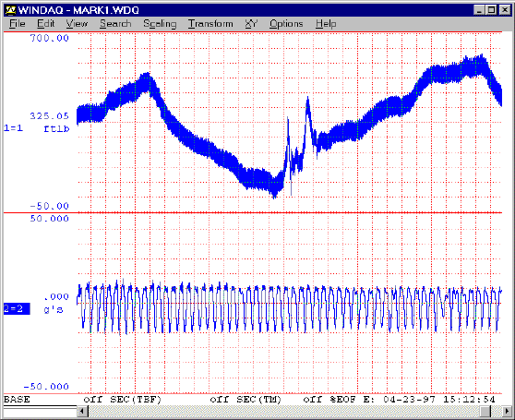The height and width of the screenshot is (420, 515).
Task: Open the Scaling menu
Action: 160,24
